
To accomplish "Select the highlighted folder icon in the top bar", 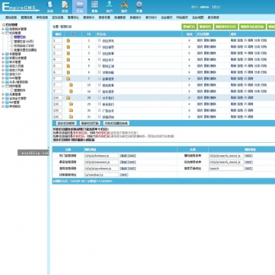I will click(80, 7).
